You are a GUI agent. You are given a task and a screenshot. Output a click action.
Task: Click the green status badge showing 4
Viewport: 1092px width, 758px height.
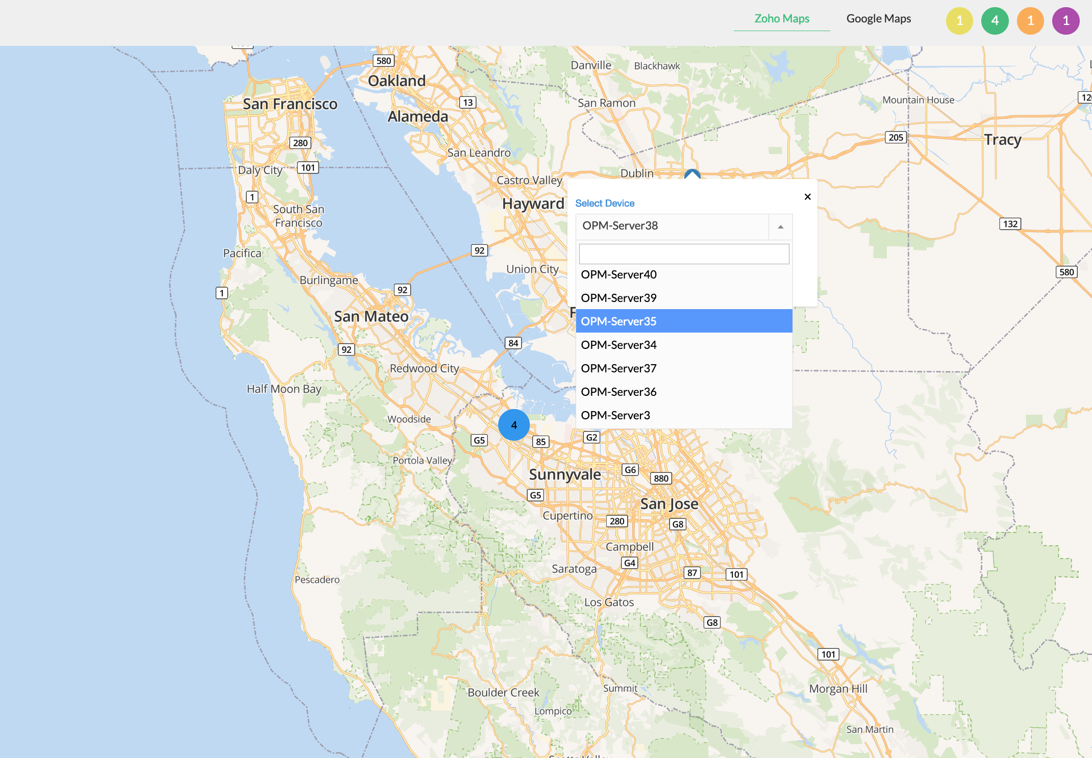coord(995,21)
